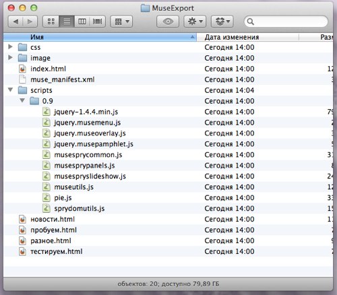Click the jquery-1.4.4.min.js file icon

pos(47,112)
